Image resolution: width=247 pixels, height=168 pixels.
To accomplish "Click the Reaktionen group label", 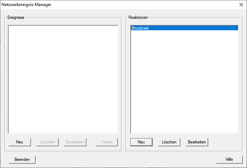I will [x=138, y=17].
